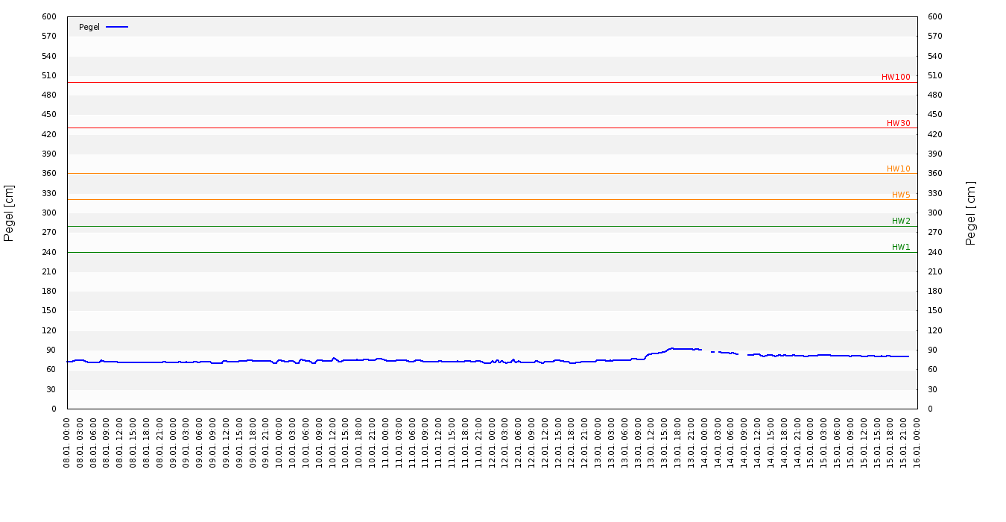Click the 300 tick on left y-axis

pos(49,213)
